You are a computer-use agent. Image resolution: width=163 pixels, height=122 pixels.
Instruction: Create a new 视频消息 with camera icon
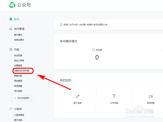pyautogui.click(x=151, y=99)
